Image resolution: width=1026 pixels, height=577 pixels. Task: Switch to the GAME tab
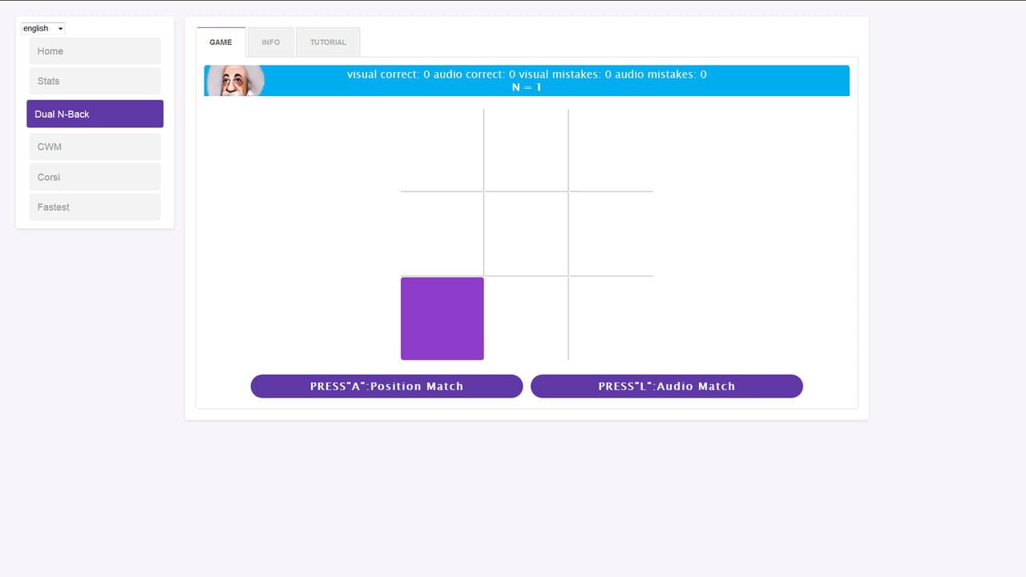tap(220, 42)
